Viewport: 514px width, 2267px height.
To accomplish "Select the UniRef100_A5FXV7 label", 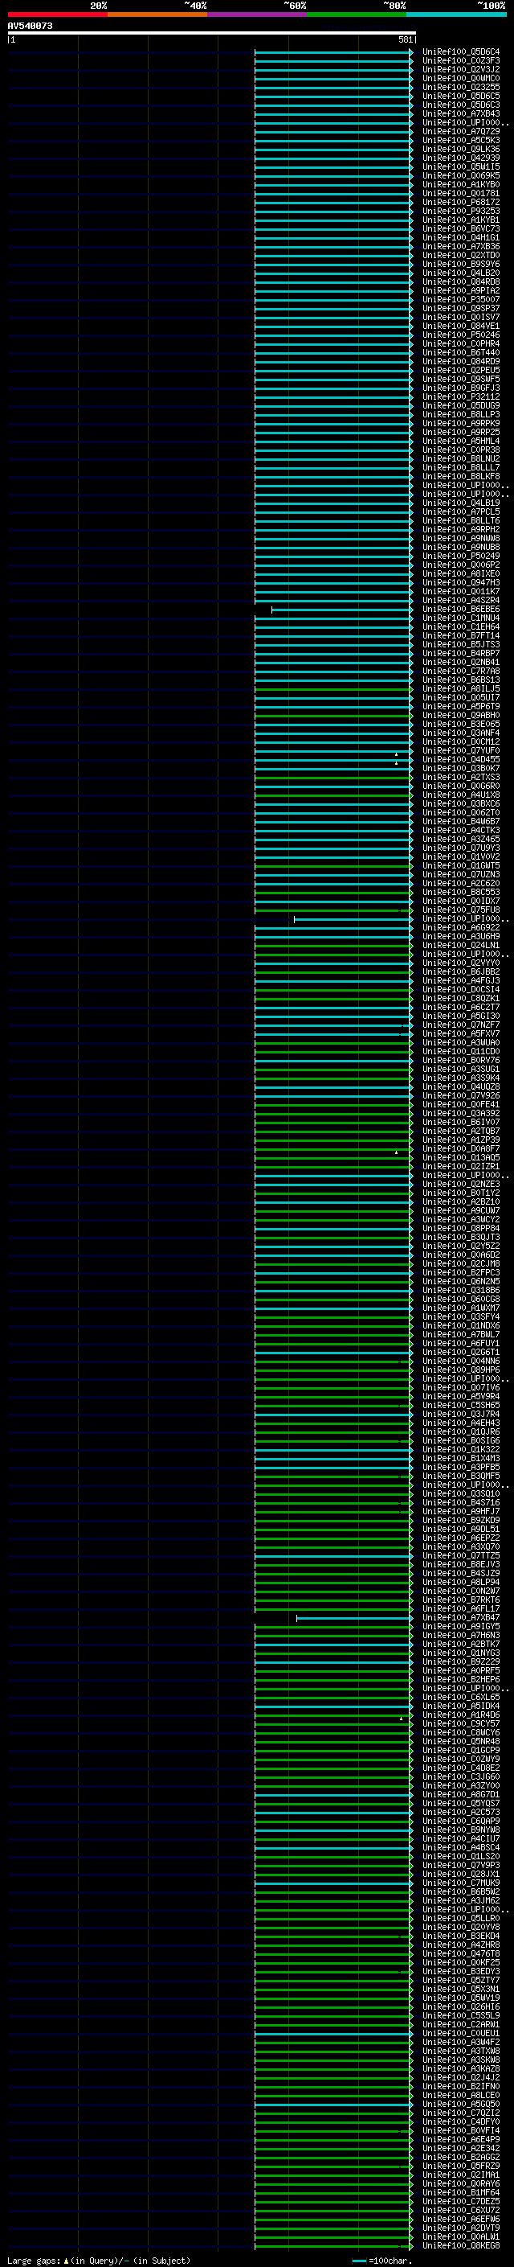I will click(x=461, y=1033).
